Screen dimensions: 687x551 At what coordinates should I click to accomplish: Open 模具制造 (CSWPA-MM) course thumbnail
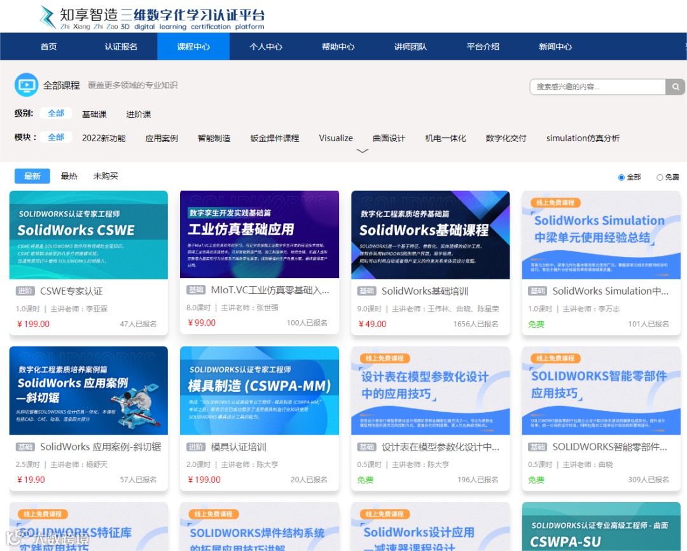260,391
